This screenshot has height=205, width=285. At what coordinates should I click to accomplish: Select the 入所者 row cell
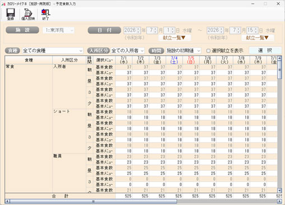click(69, 87)
